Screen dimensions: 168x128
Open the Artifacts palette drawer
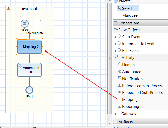(x=140, y=122)
